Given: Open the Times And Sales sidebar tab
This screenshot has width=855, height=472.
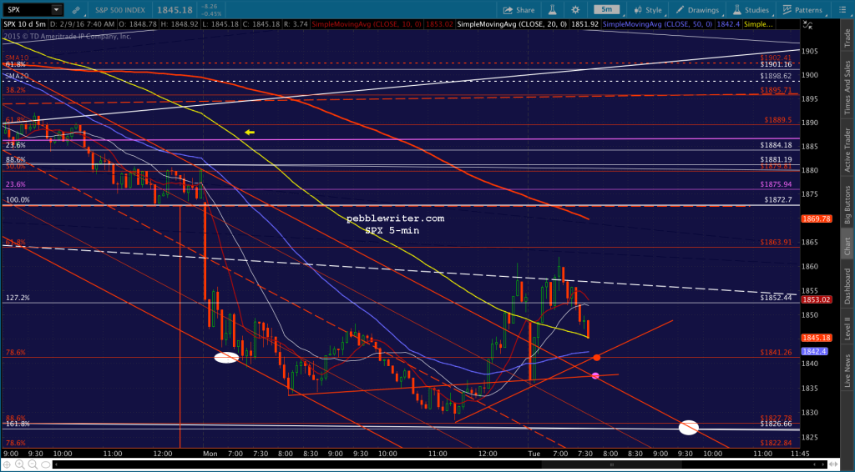Looking at the screenshot, I should point(847,88).
